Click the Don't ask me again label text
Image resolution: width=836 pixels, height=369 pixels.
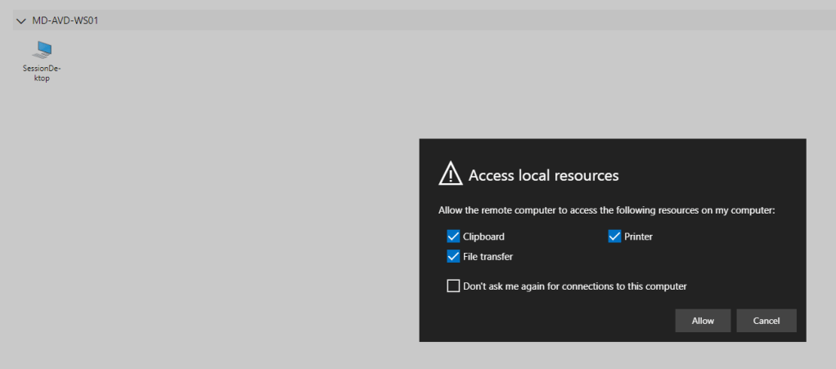574,286
